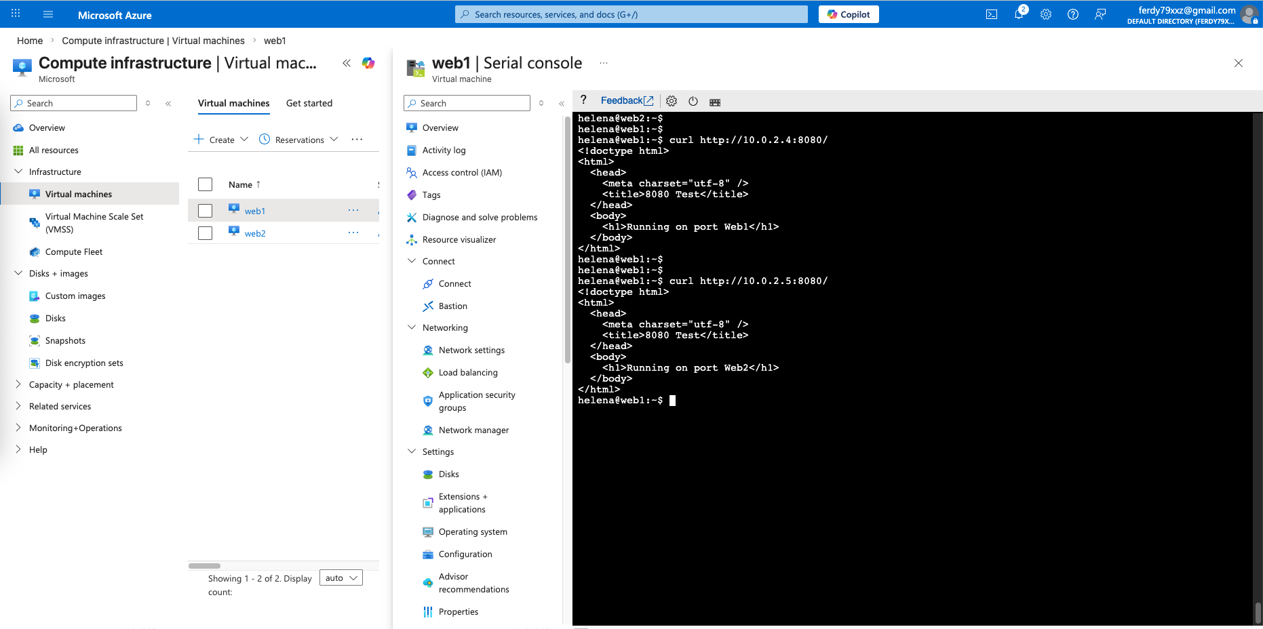Switch to the Get started tab
Screen dimensions: 1263x629
coord(309,103)
